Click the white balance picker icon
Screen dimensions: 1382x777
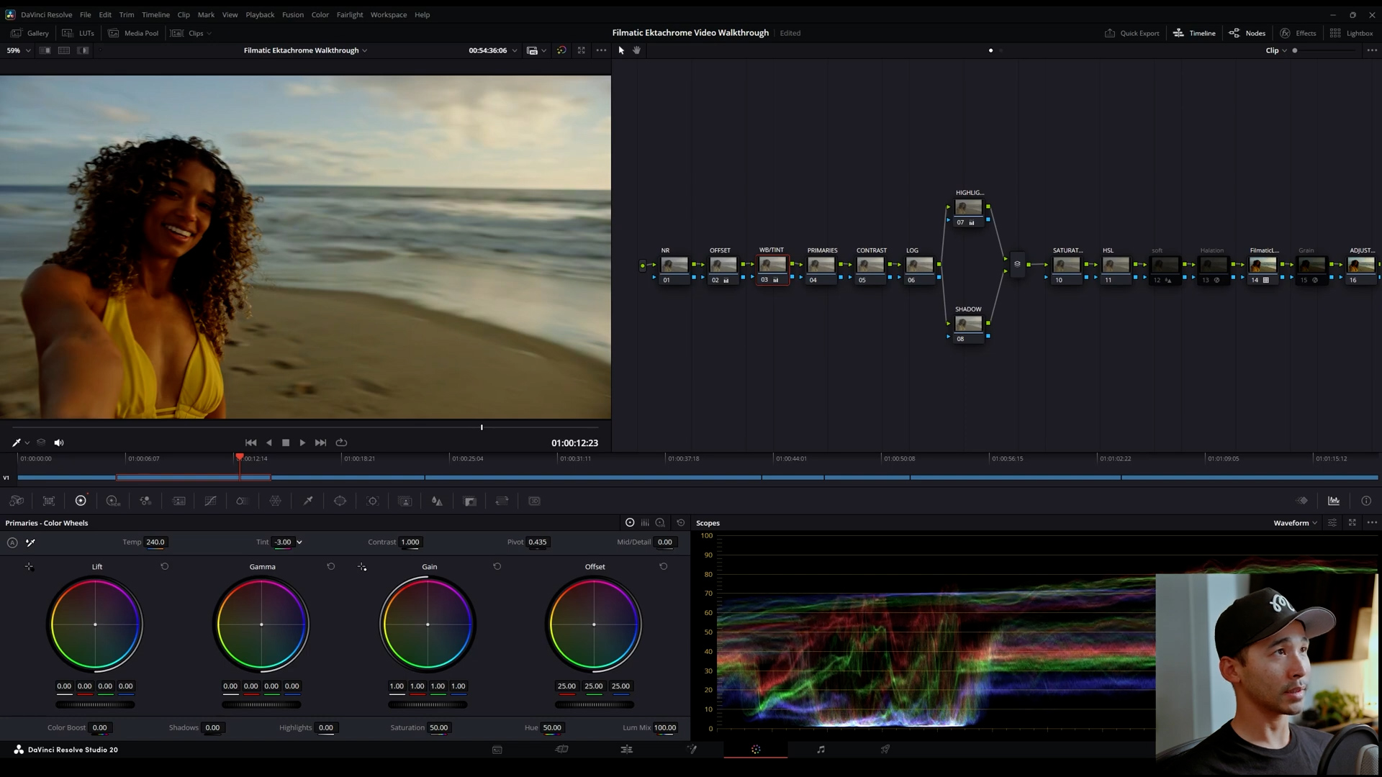point(30,542)
